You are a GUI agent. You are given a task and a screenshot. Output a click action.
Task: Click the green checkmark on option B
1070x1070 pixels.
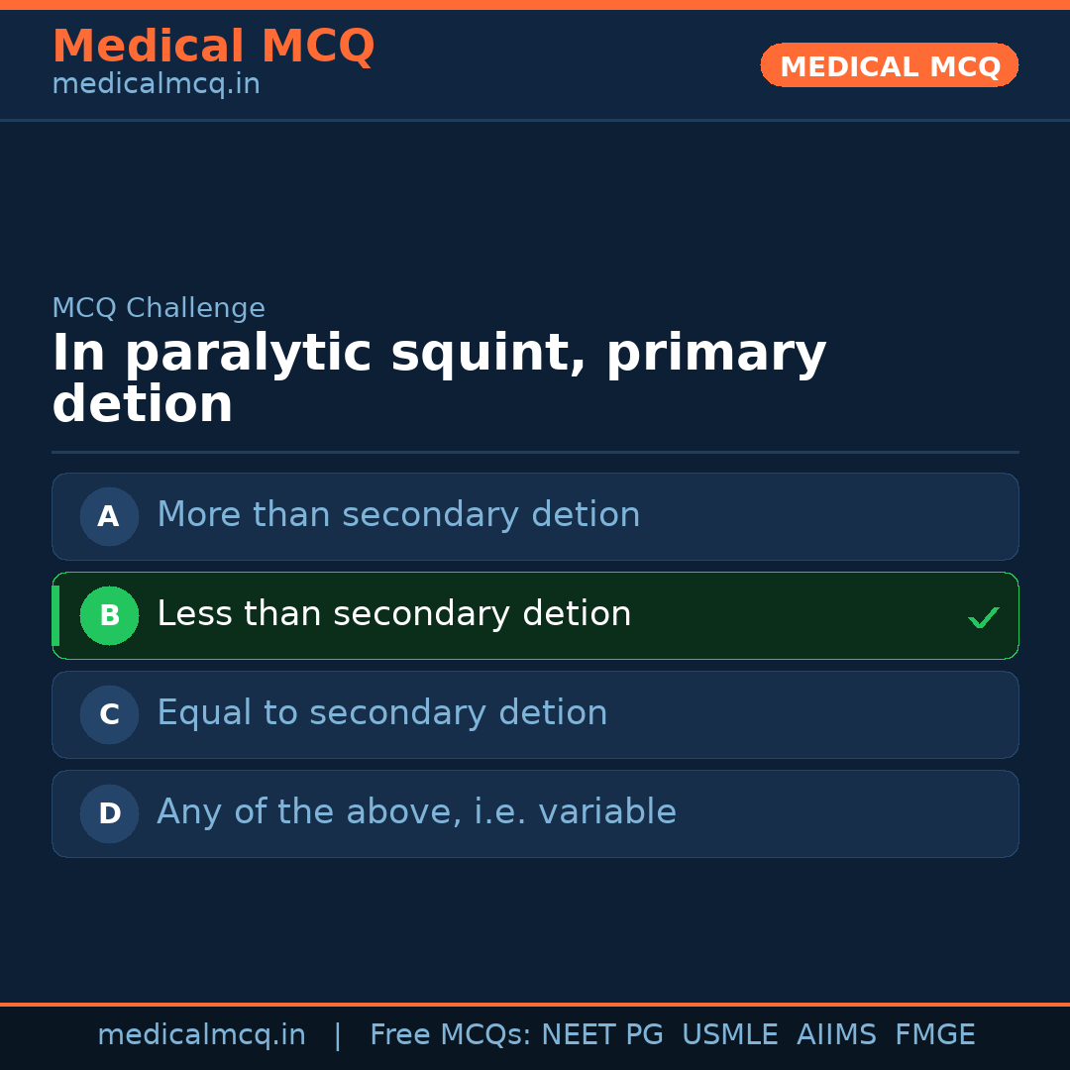[x=983, y=618]
